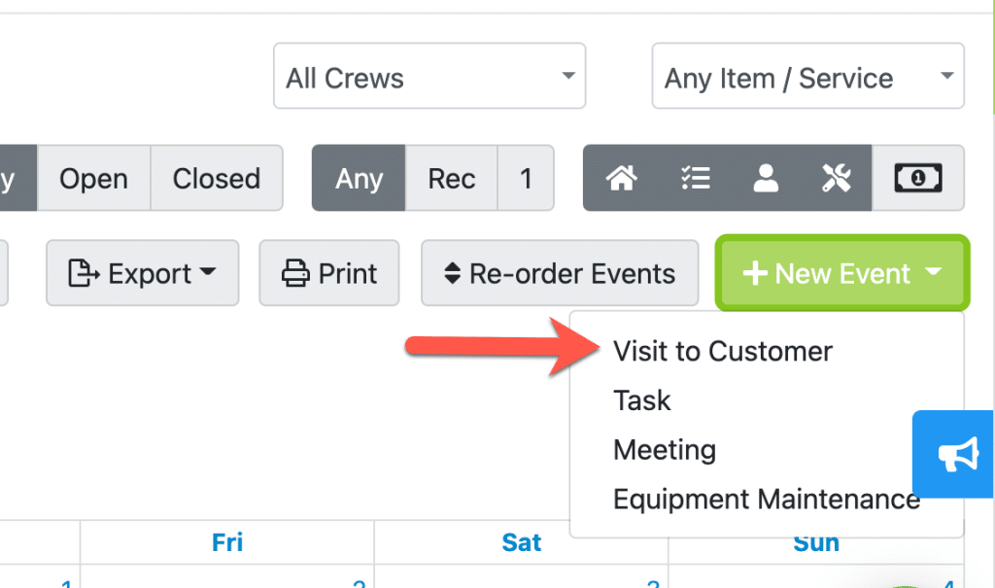Select Equipment Maintenance menu entry
995x588 pixels.
(x=766, y=500)
